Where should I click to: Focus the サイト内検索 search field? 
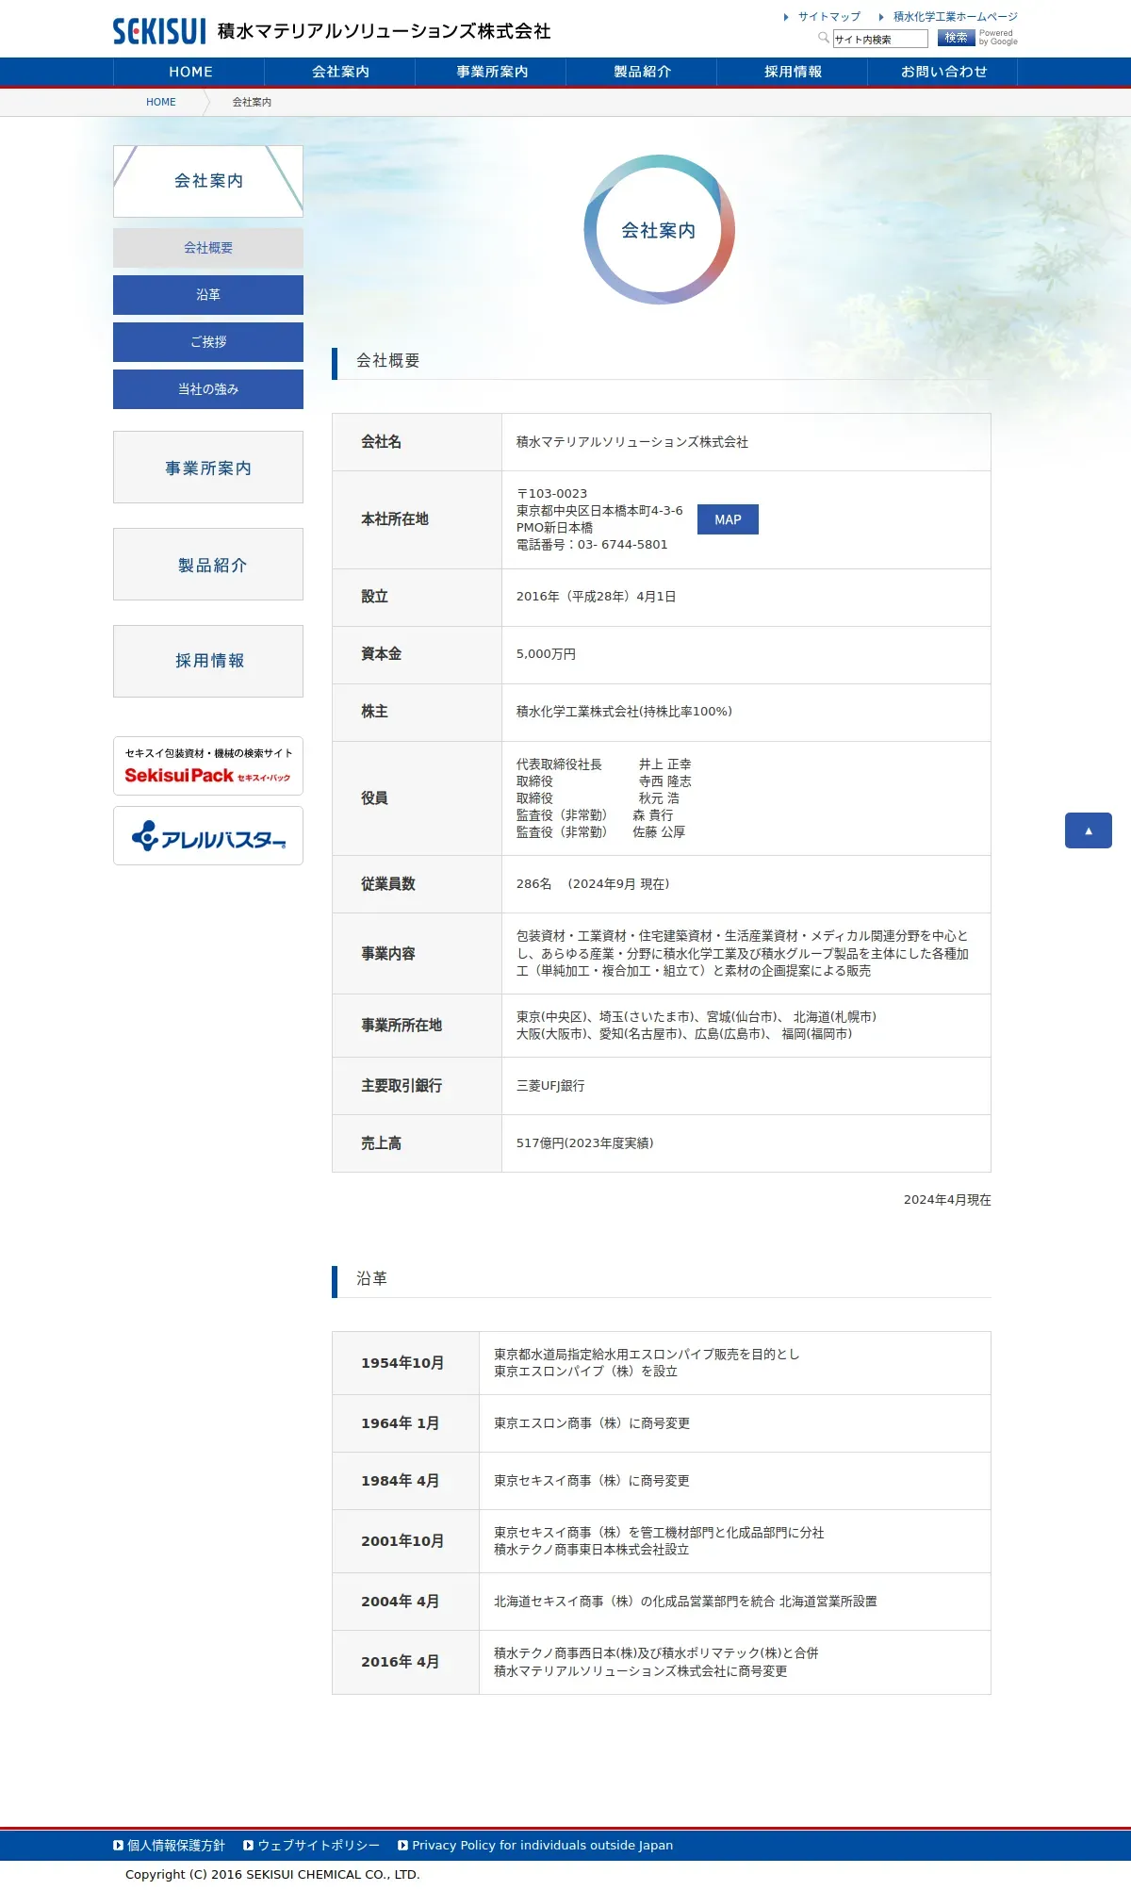pyautogui.click(x=880, y=39)
